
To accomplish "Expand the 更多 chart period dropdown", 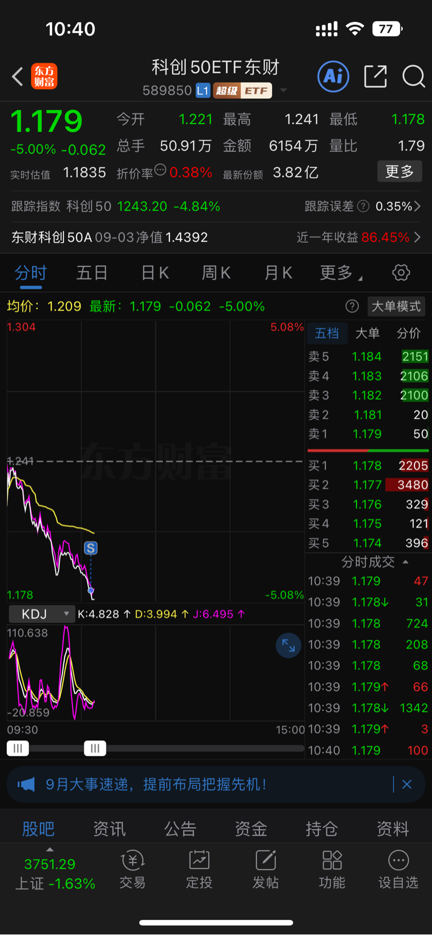I will 341,273.
